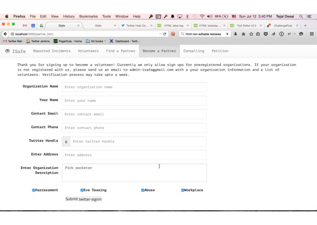Open the Google Calendar pinned tab
This screenshot has height=225, width=317.
(x=33, y=26)
